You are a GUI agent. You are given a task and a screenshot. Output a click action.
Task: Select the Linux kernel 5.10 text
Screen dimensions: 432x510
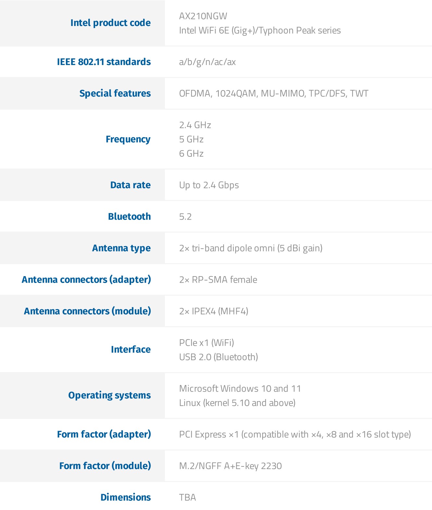[x=237, y=403]
